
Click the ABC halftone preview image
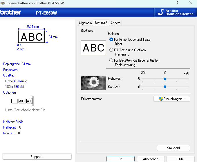(x=93, y=48)
